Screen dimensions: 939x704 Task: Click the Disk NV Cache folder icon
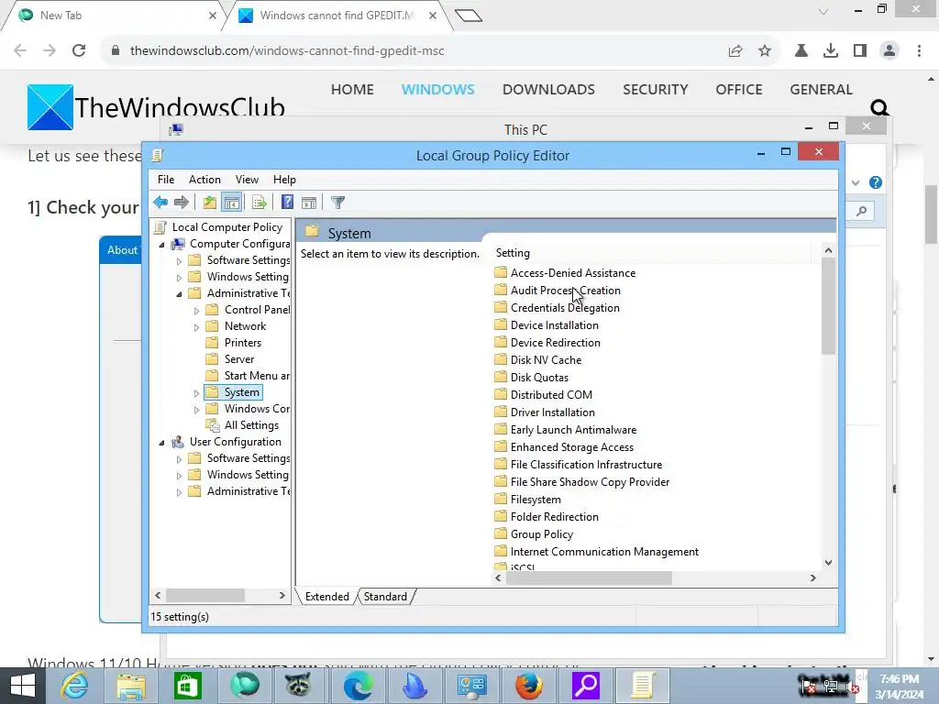click(501, 359)
